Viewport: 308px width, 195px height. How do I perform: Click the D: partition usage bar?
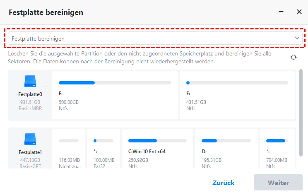pos(226,141)
